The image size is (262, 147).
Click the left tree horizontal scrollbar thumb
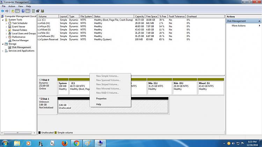pos(17,133)
